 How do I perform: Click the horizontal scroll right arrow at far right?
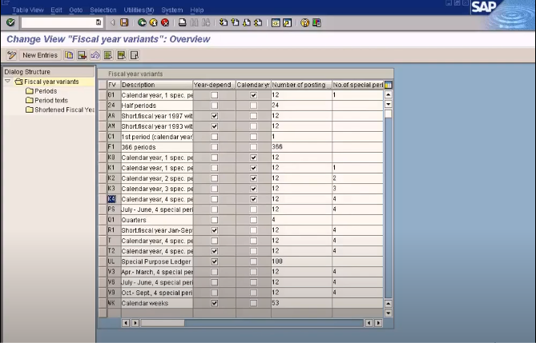pos(378,323)
